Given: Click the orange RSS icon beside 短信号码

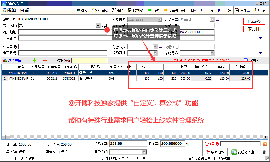Looking at the screenshot, I should (265, 144).
